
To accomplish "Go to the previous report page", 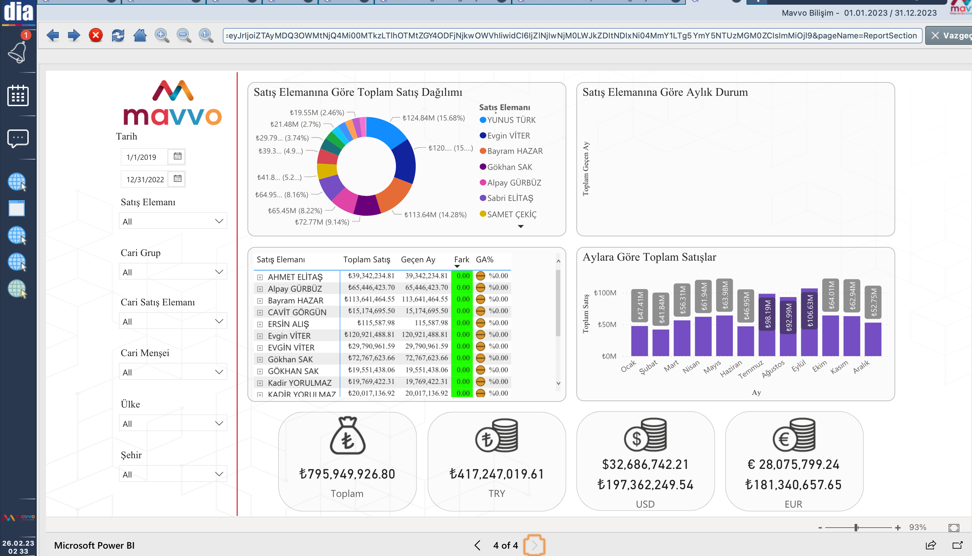I will coord(477,545).
